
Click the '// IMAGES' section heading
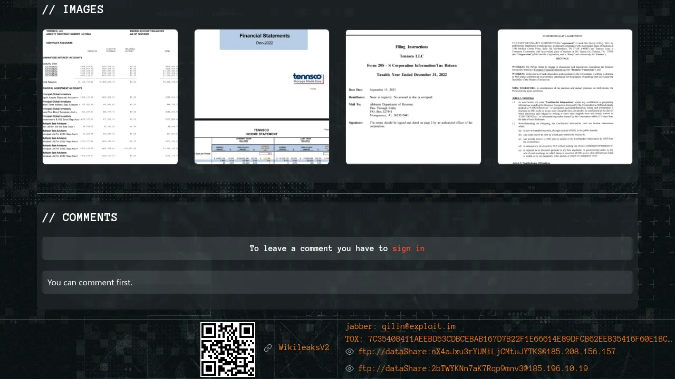(73, 9)
